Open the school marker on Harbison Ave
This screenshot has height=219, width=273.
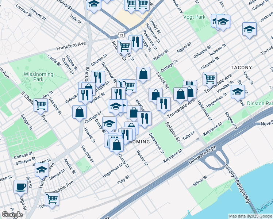tap(42, 170)
